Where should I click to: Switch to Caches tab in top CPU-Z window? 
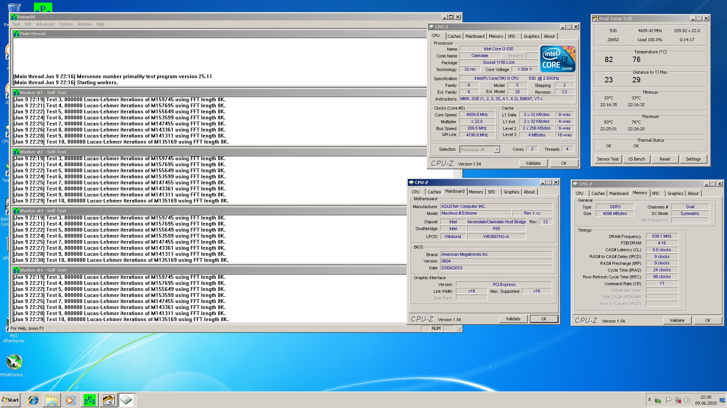click(x=454, y=36)
